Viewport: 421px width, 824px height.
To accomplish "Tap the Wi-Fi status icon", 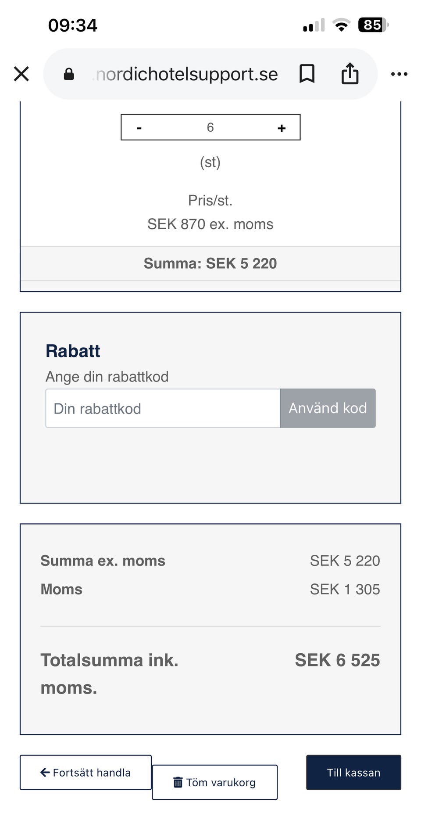I will coord(341,25).
